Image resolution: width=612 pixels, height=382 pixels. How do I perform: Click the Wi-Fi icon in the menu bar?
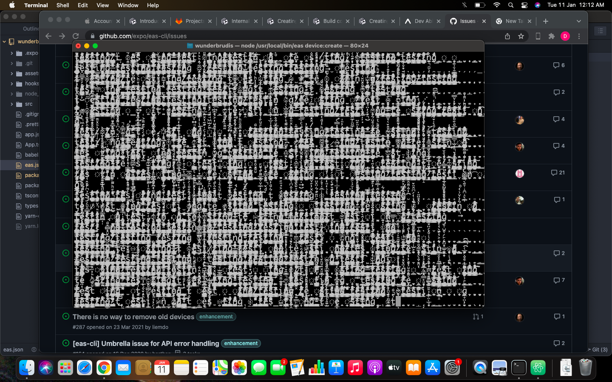pos(496,6)
